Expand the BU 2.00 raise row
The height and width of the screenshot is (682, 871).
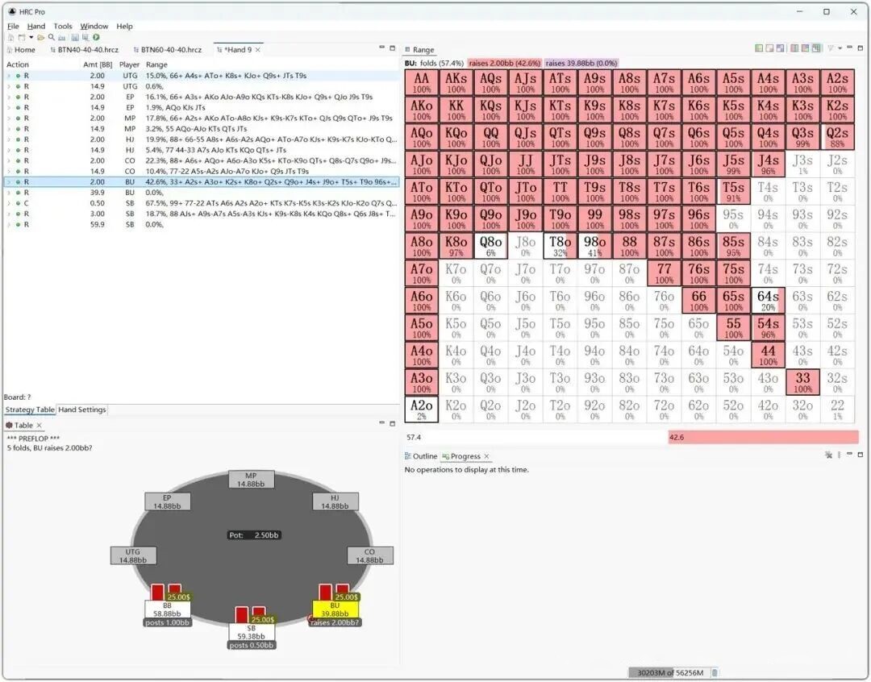pos(9,182)
